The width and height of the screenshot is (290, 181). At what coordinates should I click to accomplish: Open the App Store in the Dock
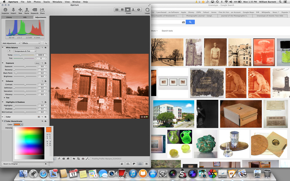tap(153, 174)
